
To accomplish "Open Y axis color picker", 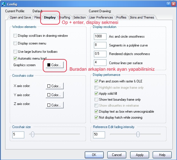I will tap(55, 95).
